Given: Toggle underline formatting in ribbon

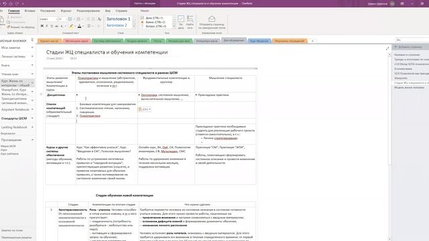Looking at the screenshot, I should coord(52,26).
